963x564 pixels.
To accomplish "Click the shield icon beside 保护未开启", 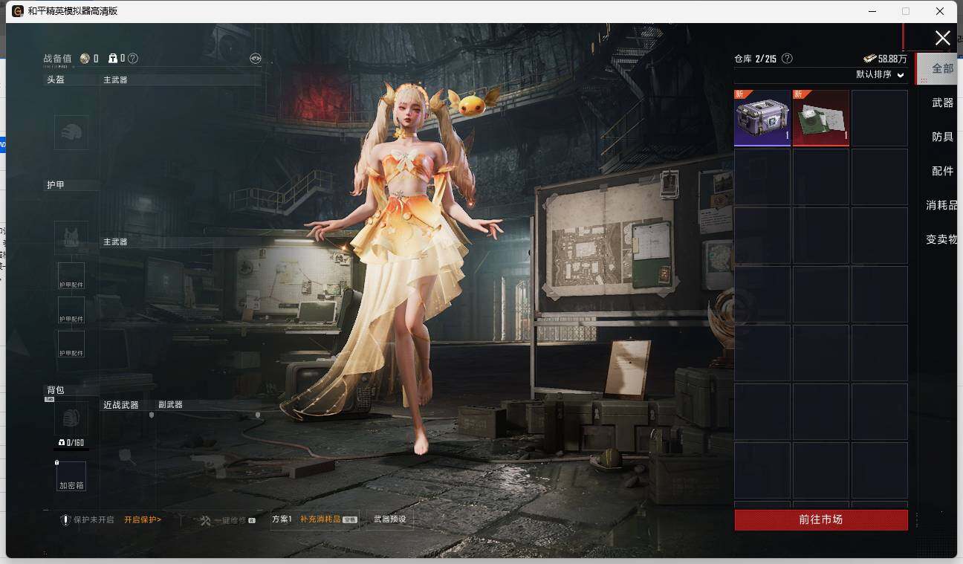I will (x=65, y=519).
